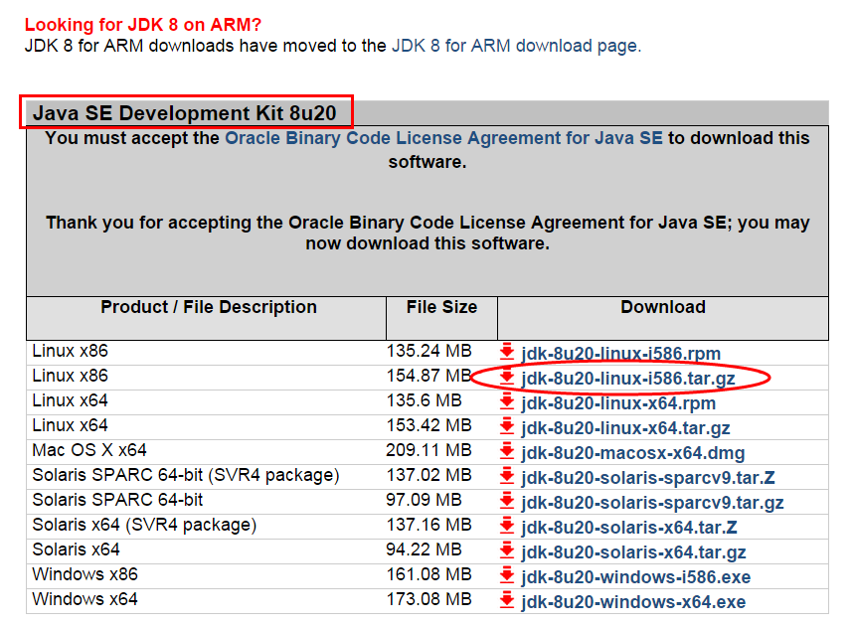The image size is (854, 627).
Task: Open the JDK 8 for ARM download page link
Action: (516, 46)
